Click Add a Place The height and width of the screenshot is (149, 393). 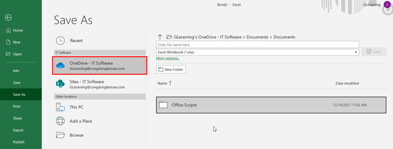point(100,121)
